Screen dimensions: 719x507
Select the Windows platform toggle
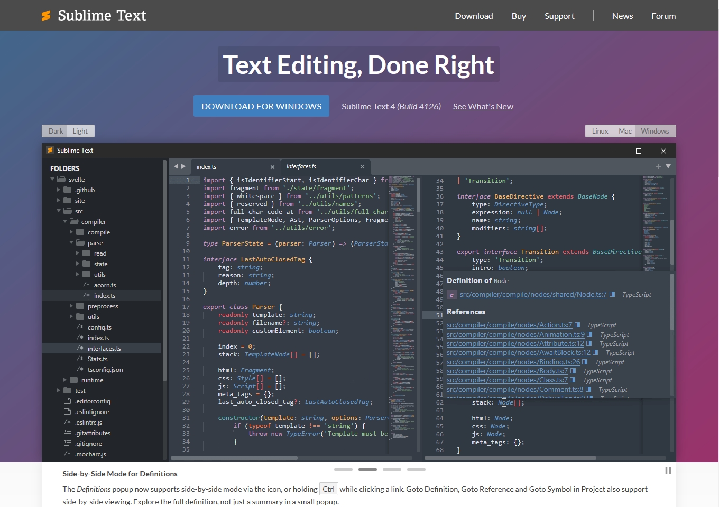[x=655, y=131]
